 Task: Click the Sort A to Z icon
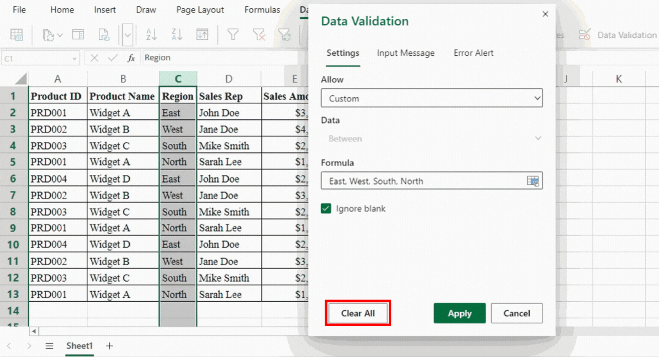[151, 35]
